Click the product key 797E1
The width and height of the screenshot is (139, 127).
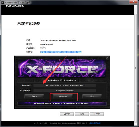tap(43, 48)
